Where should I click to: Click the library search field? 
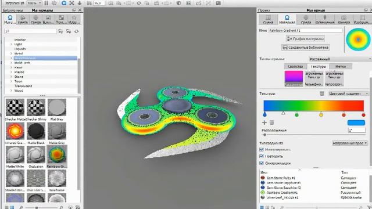pyautogui.click(x=30, y=31)
